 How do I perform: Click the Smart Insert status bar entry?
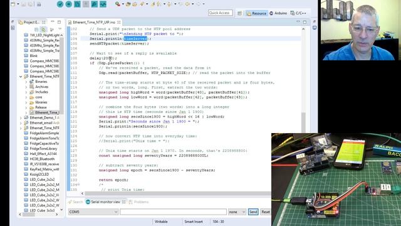(x=194, y=222)
